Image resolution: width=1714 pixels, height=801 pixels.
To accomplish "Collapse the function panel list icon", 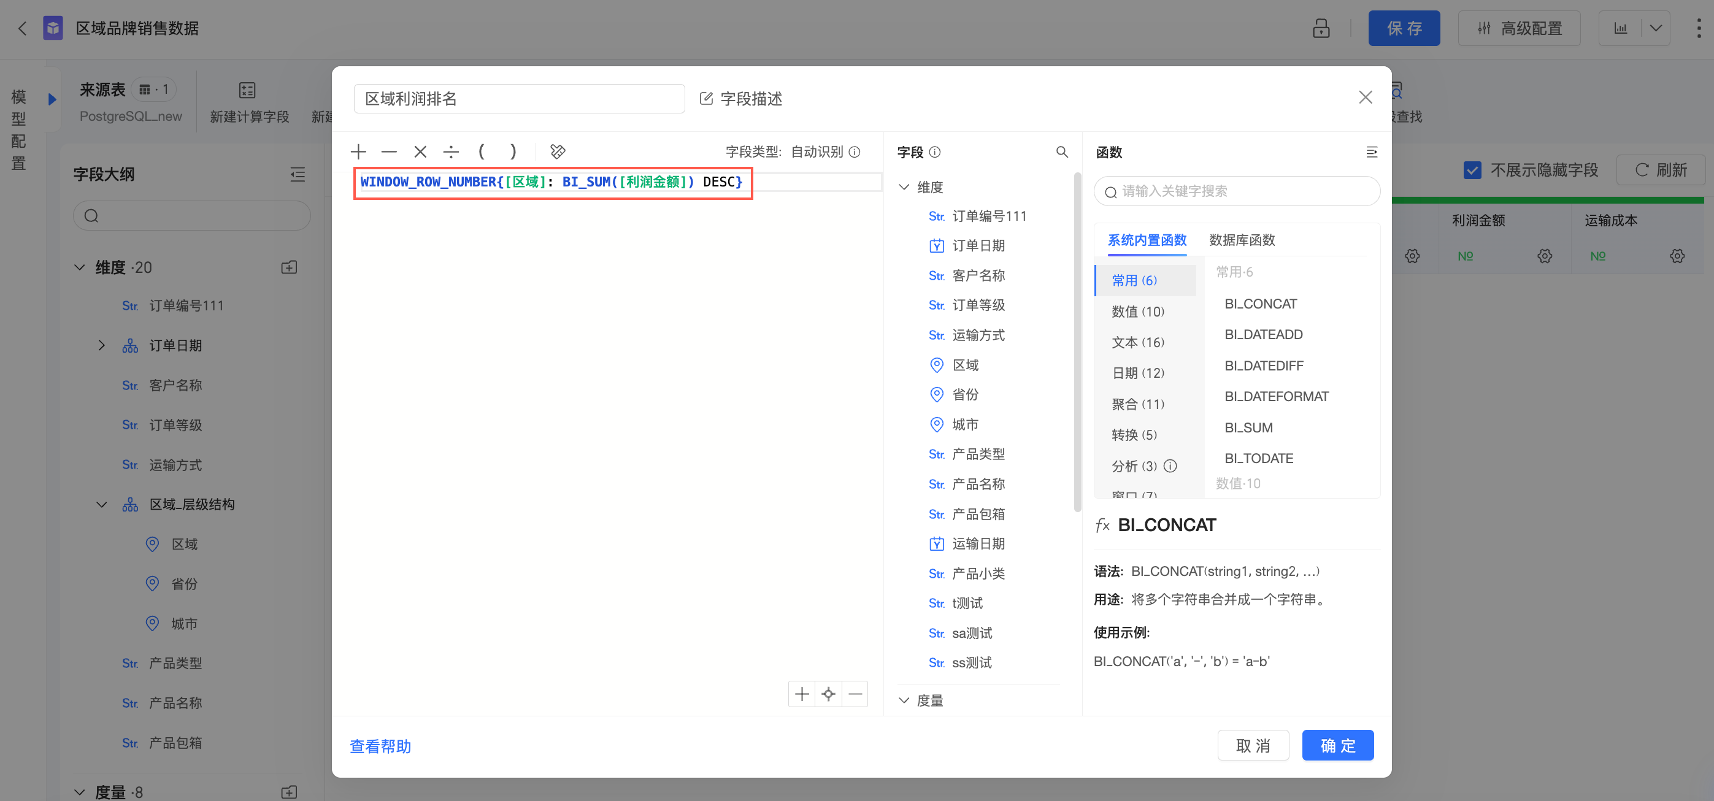I will 1371,151.
